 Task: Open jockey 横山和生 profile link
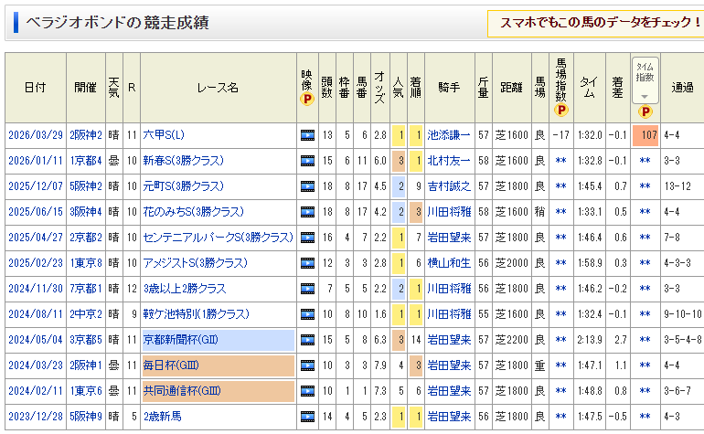[x=448, y=263]
